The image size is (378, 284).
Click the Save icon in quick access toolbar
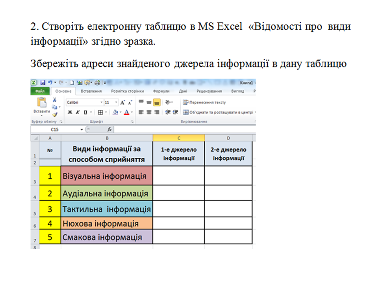tap(43, 82)
